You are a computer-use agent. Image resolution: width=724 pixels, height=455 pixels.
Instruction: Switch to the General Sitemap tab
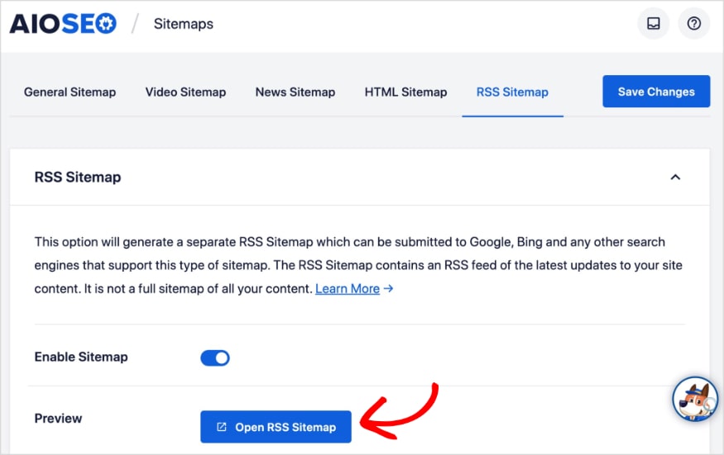pyautogui.click(x=70, y=92)
